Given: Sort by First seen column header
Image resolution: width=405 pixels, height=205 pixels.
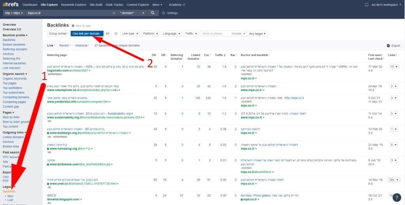Looking at the screenshot, I should point(374,55).
